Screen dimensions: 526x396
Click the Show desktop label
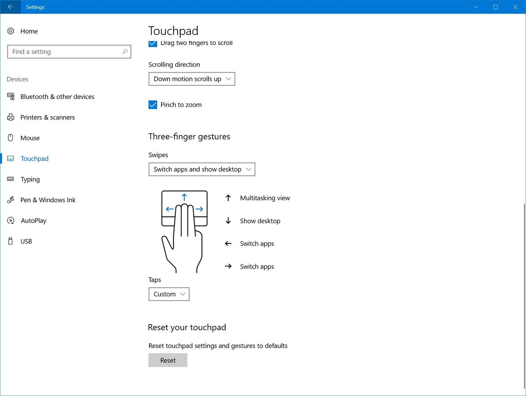pyautogui.click(x=260, y=221)
